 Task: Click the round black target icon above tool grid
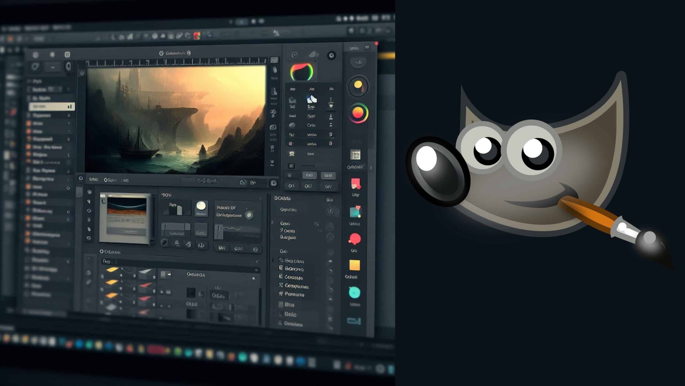point(332,55)
